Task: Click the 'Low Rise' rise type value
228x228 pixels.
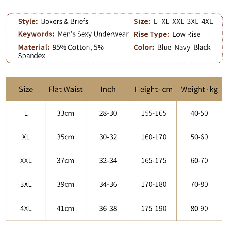Action: [x=186, y=34]
